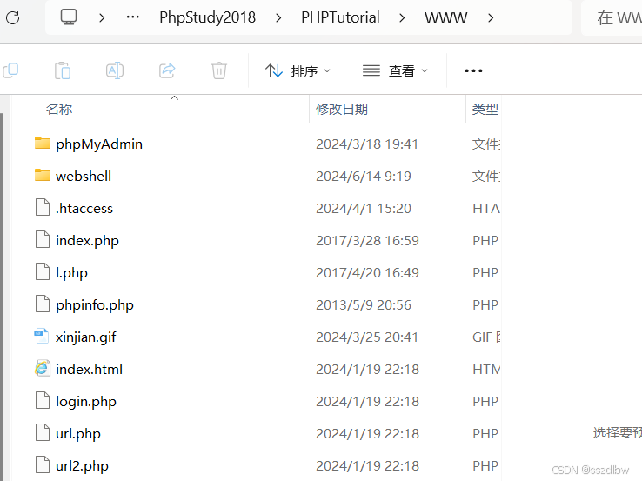642x481 pixels.
Task: Expand chevron after WWW breadcrumb
Action: click(x=491, y=17)
